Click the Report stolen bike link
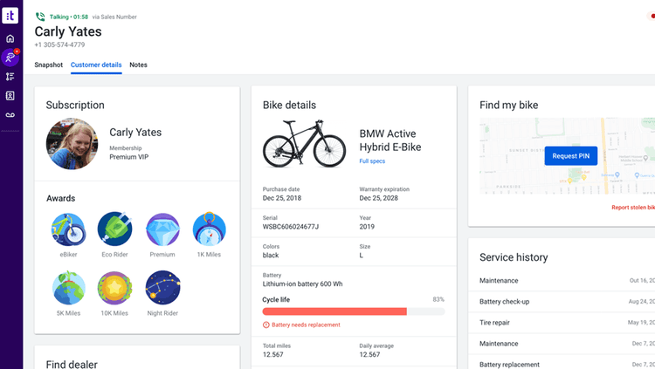 pos(633,207)
